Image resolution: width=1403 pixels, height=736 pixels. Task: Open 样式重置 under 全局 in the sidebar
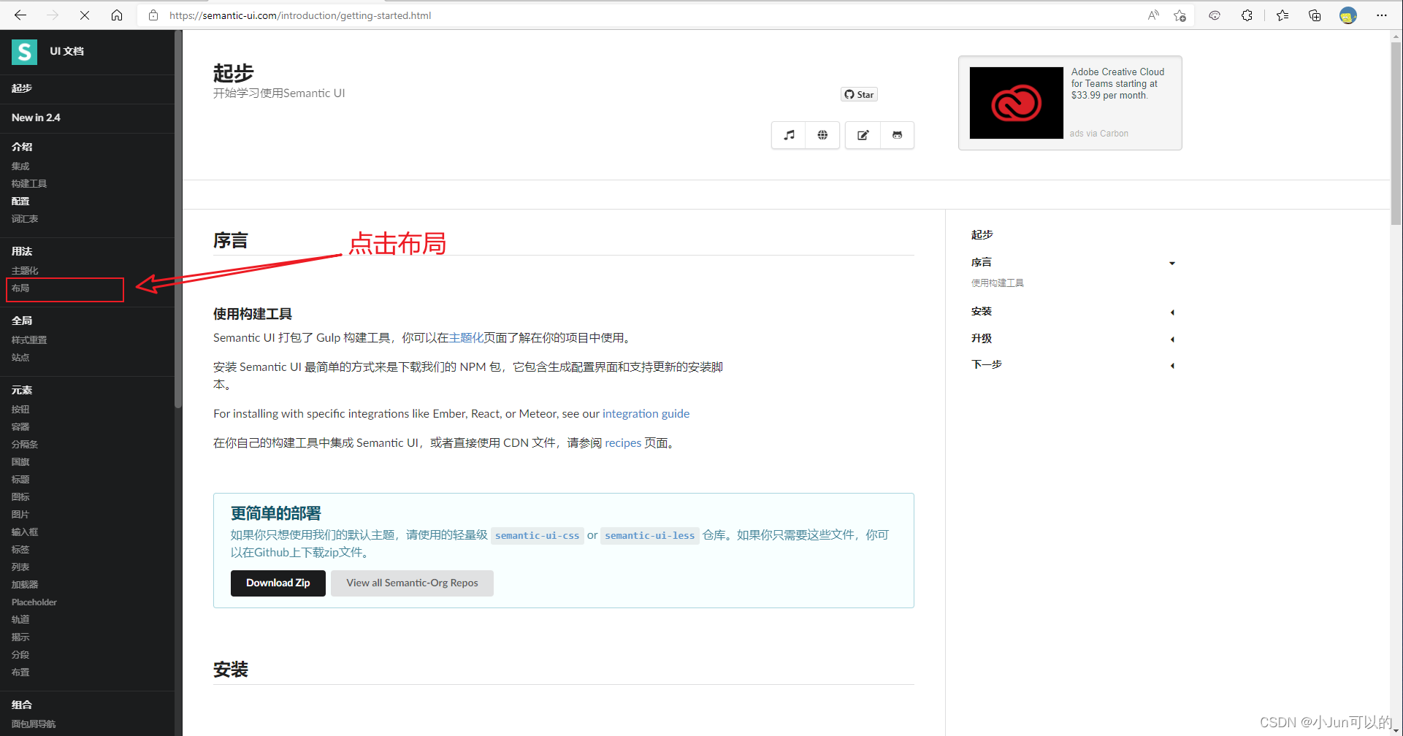coord(29,340)
